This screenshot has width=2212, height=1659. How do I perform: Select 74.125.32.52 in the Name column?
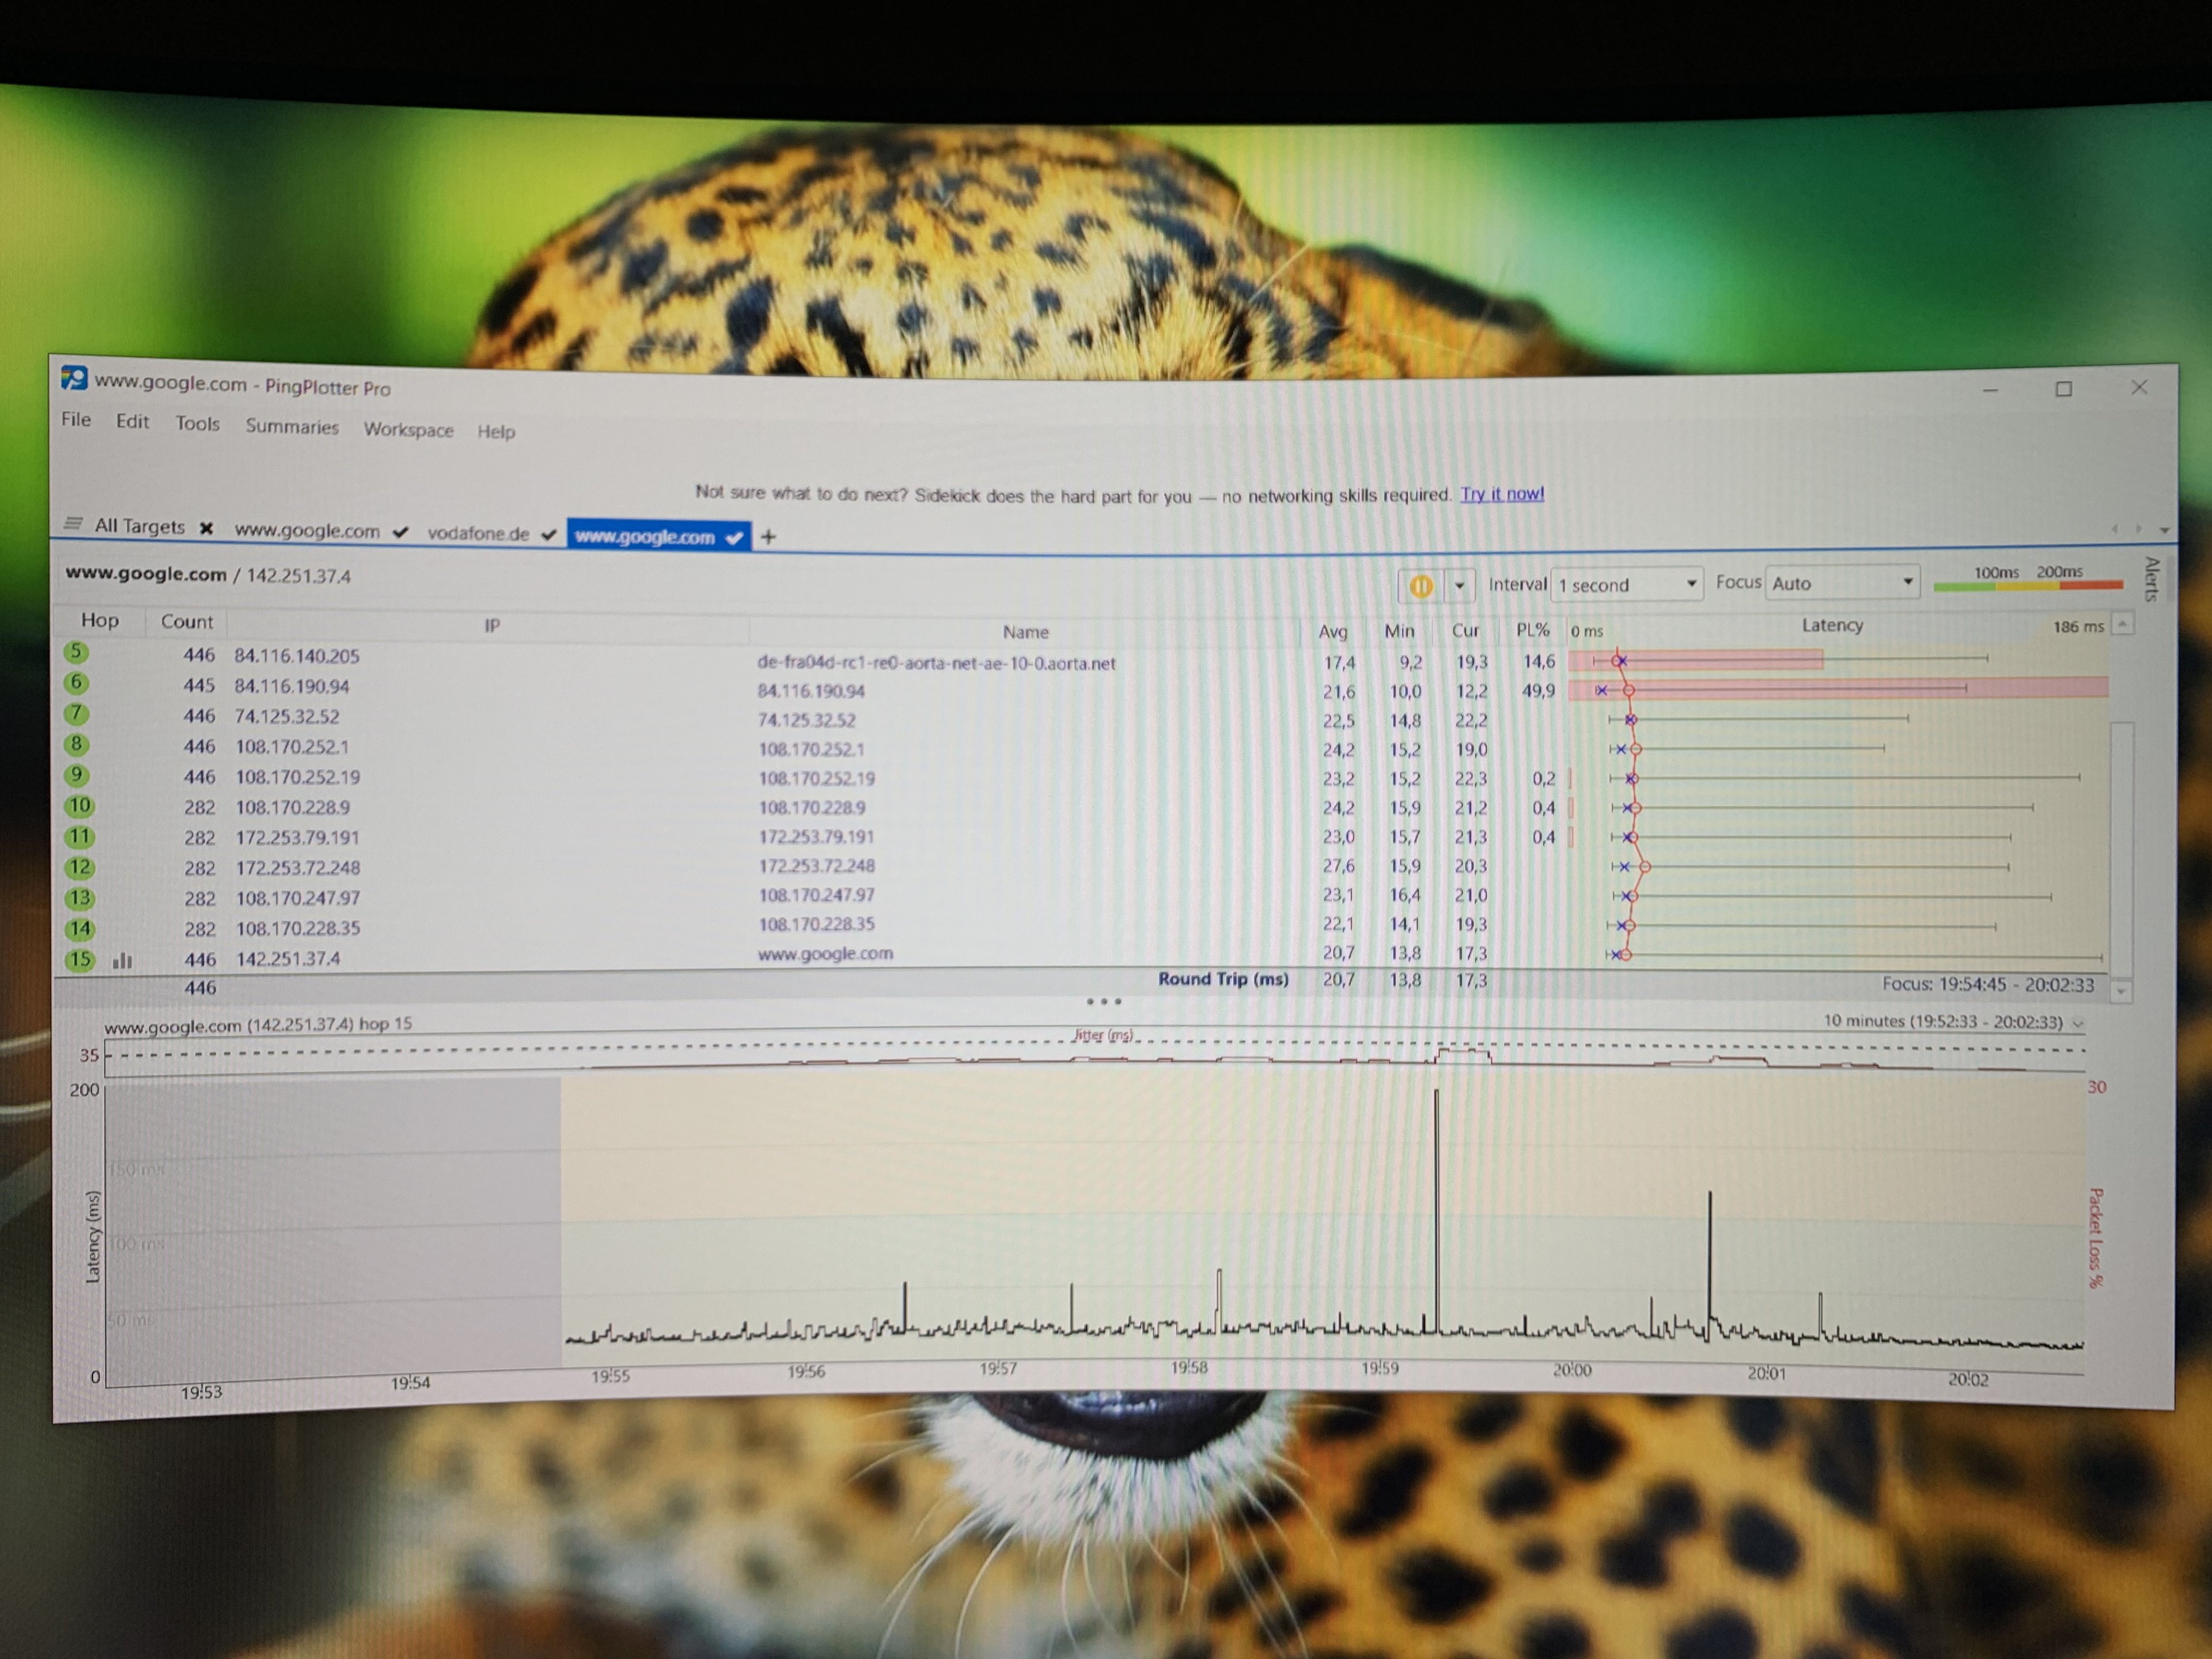(806, 720)
